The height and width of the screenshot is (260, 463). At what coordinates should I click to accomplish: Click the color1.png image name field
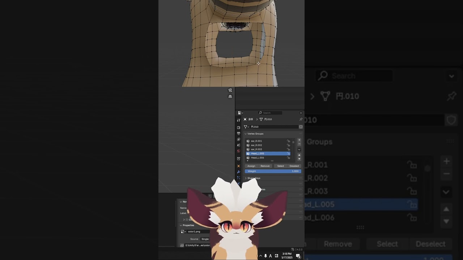pyautogui.click(x=199, y=231)
